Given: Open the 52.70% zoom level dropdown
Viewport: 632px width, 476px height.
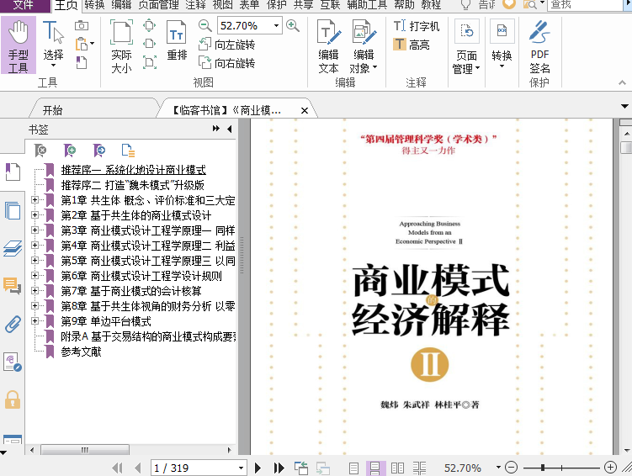Looking at the screenshot, I should point(277,26).
